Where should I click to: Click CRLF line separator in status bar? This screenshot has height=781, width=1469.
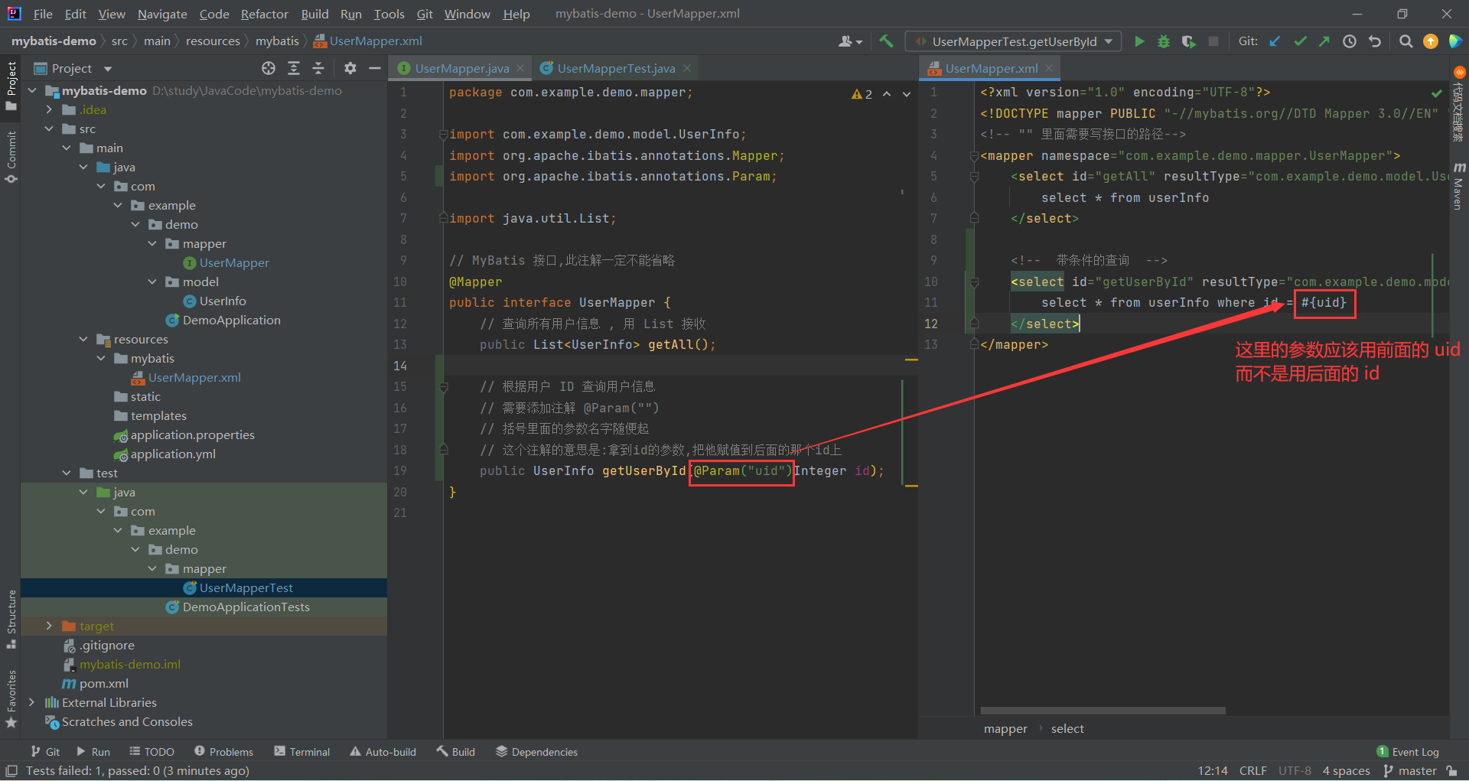[x=1252, y=770]
